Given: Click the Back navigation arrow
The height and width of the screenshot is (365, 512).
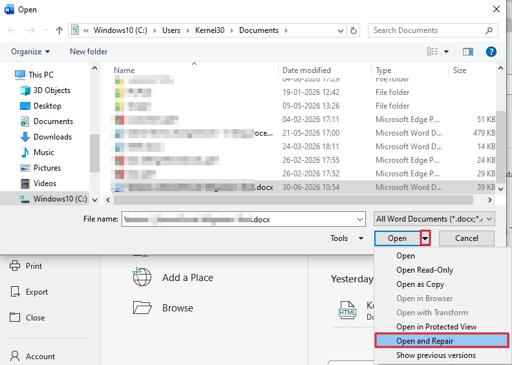Looking at the screenshot, I should point(12,30).
